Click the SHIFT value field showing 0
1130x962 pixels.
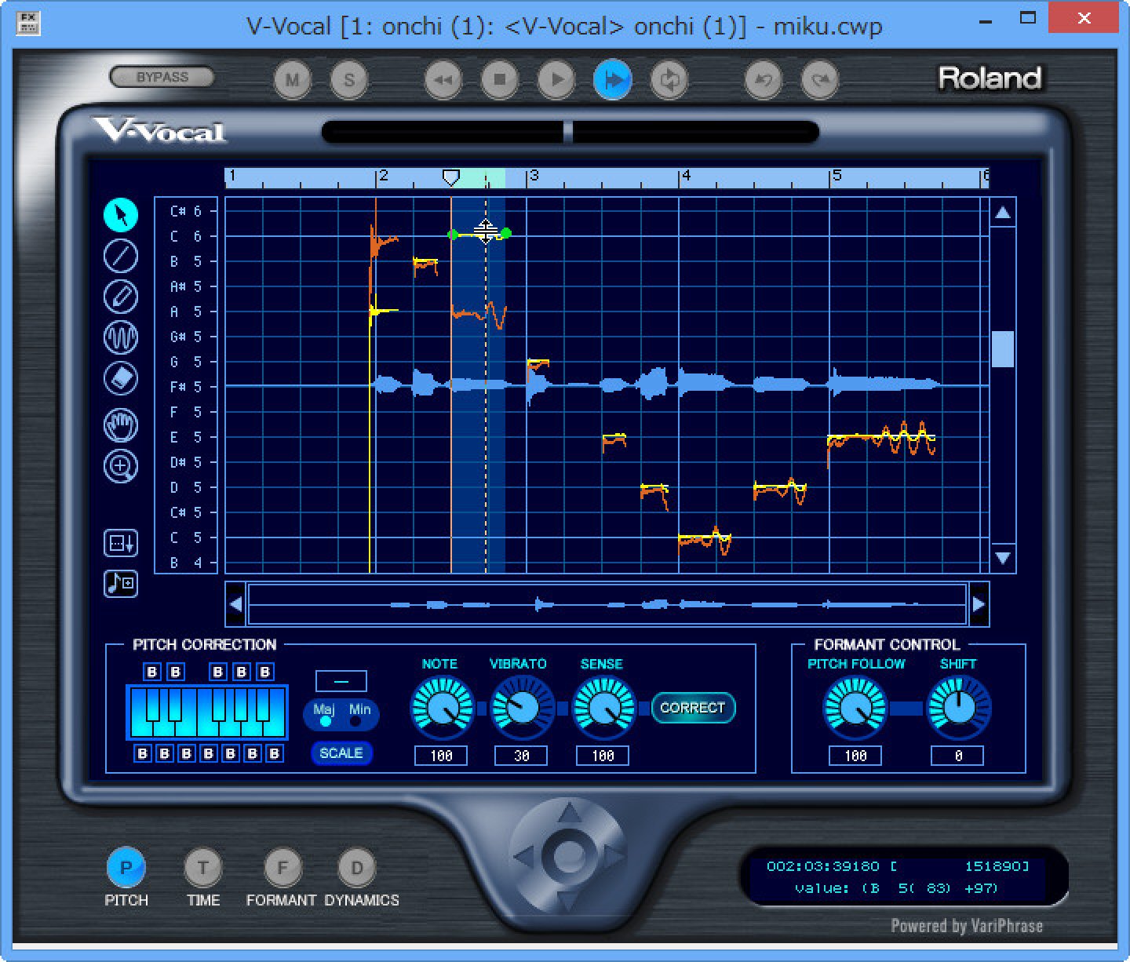pyautogui.click(x=958, y=756)
